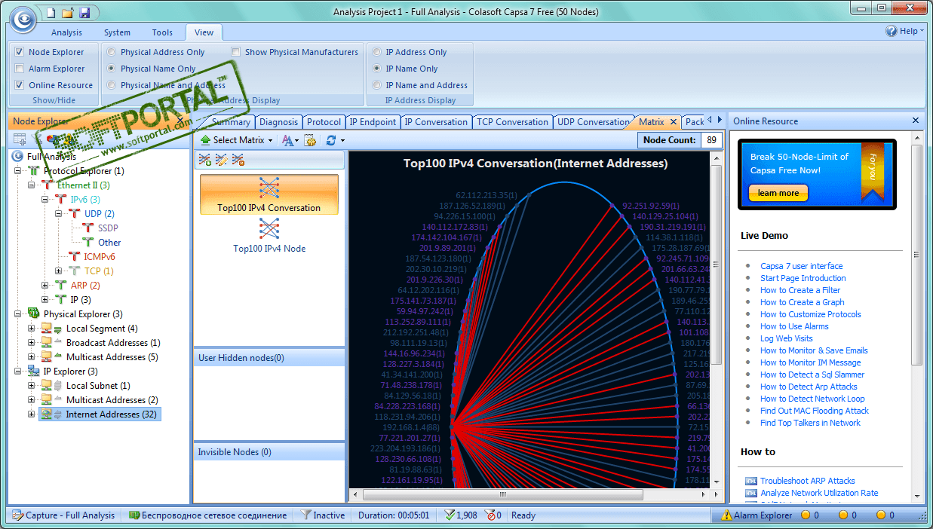This screenshot has width=933, height=529.
Task: Click the Full Analysis eye icon in tree
Action: pyautogui.click(x=18, y=157)
